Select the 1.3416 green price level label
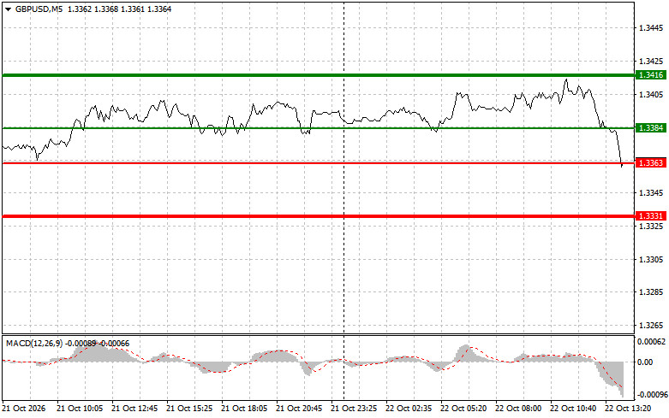This screenshot has width=669, height=418. coord(651,75)
